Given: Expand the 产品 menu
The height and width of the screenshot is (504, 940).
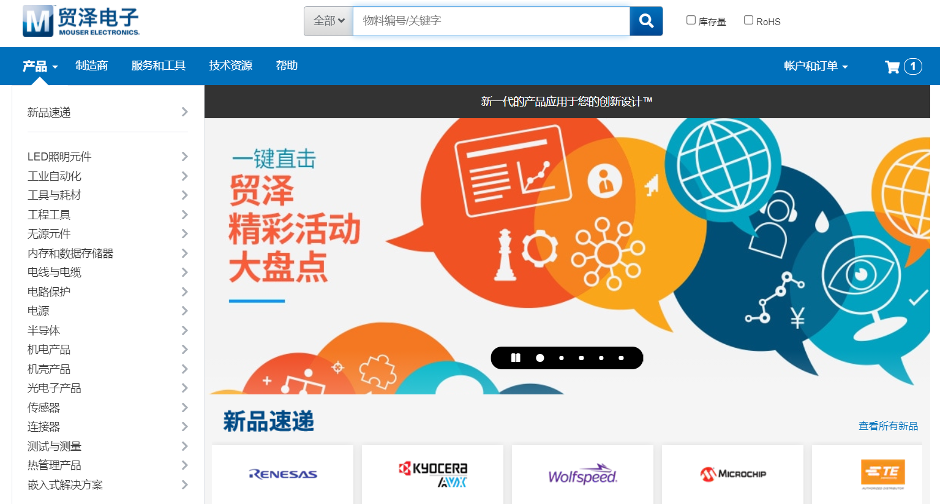Looking at the screenshot, I should (40, 66).
